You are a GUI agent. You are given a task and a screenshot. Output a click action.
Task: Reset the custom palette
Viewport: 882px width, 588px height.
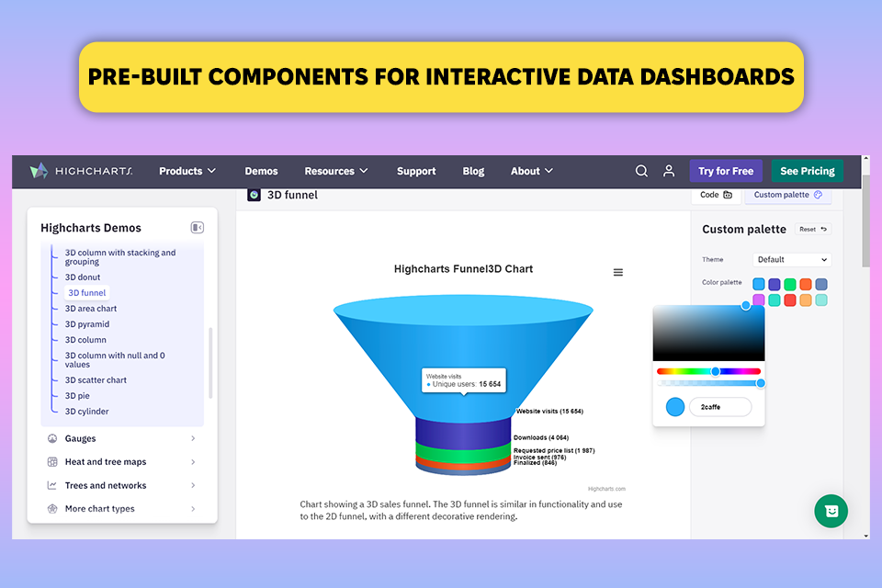(813, 229)
